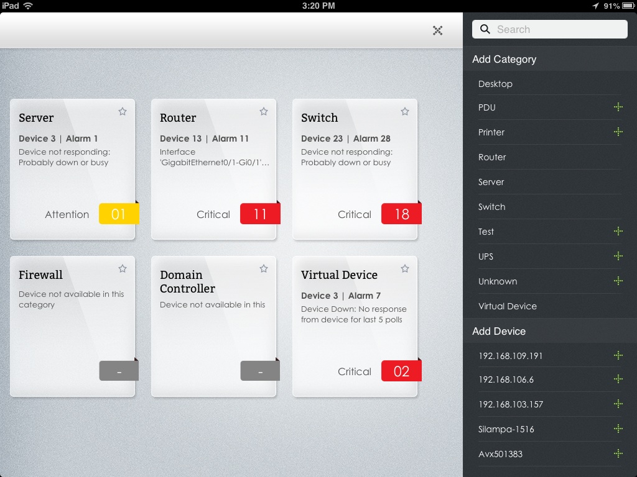Open the Domain Controller card title

187,281
